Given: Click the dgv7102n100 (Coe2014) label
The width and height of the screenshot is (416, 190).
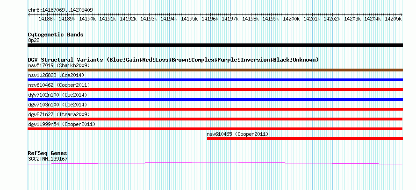Looking at the screenshot, I should pos(57,95).
